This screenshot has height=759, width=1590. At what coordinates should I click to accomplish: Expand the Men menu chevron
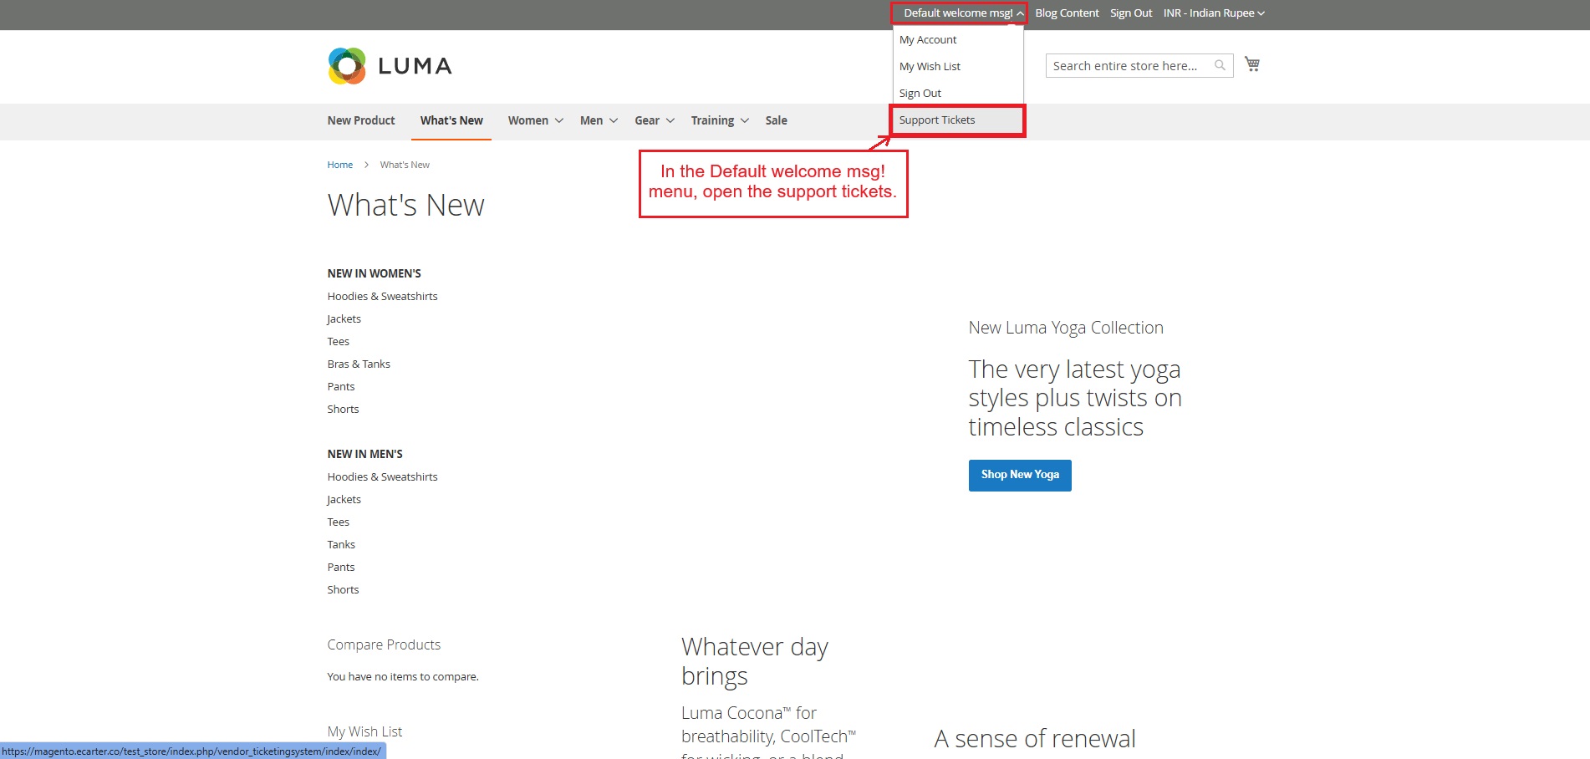pyautogui.click(x=614, y=120)
